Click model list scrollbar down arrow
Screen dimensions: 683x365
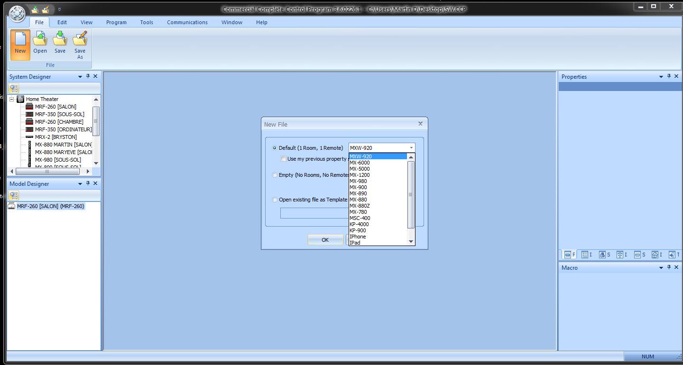pos(411,242)
